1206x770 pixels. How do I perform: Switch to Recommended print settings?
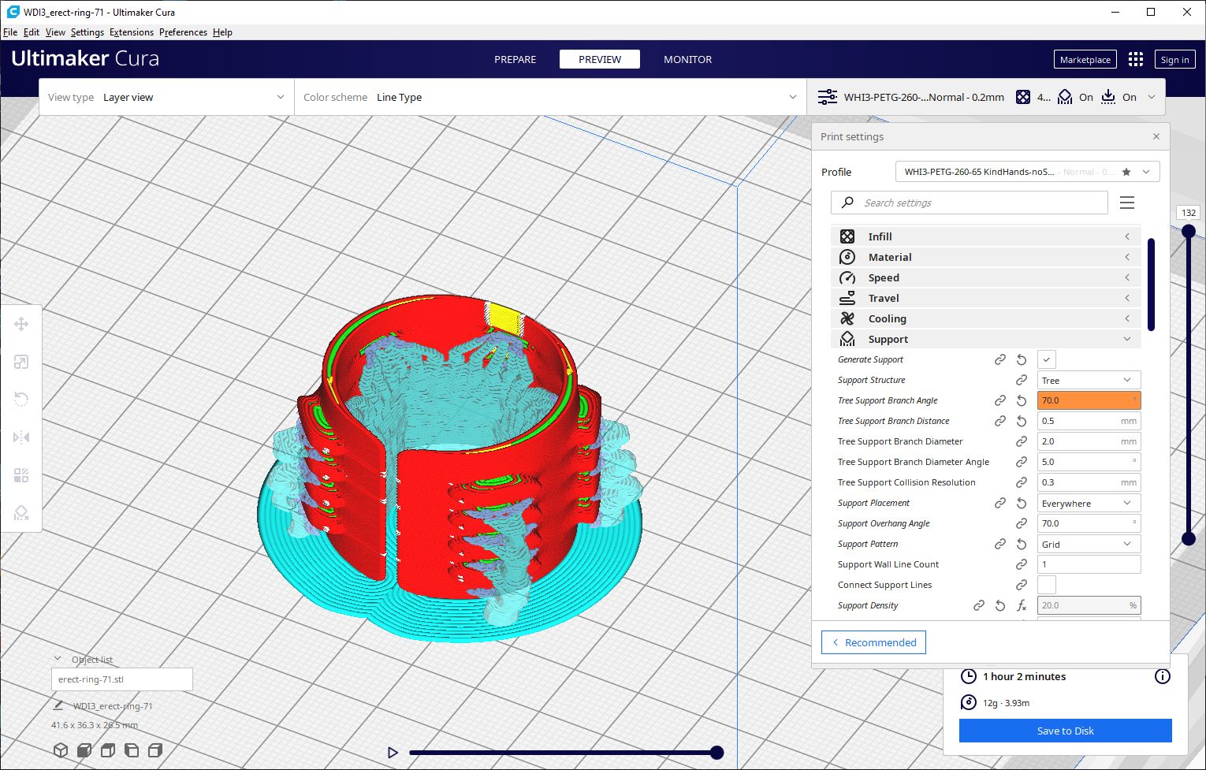[x=873, y=642]
